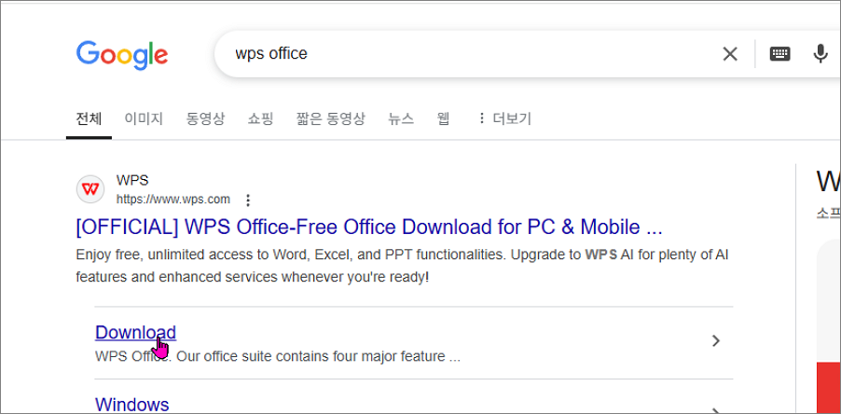Viewport: 841px width, 414px height.
Task: Click the chevron in the Download row
Action: [715, 340]
